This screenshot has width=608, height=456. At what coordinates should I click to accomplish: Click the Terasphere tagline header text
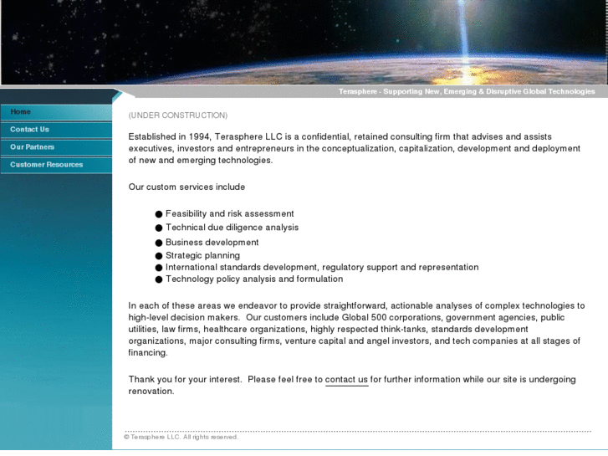(467, 91)
